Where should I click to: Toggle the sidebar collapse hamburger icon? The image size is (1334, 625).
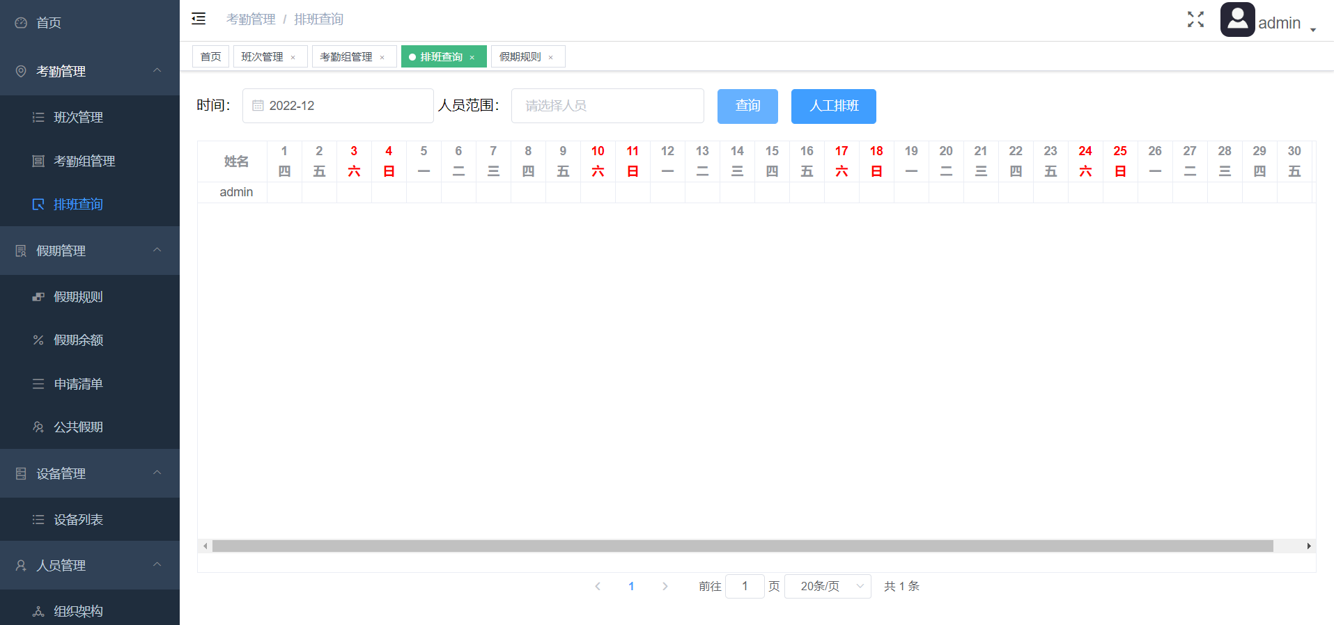(199, 19)
